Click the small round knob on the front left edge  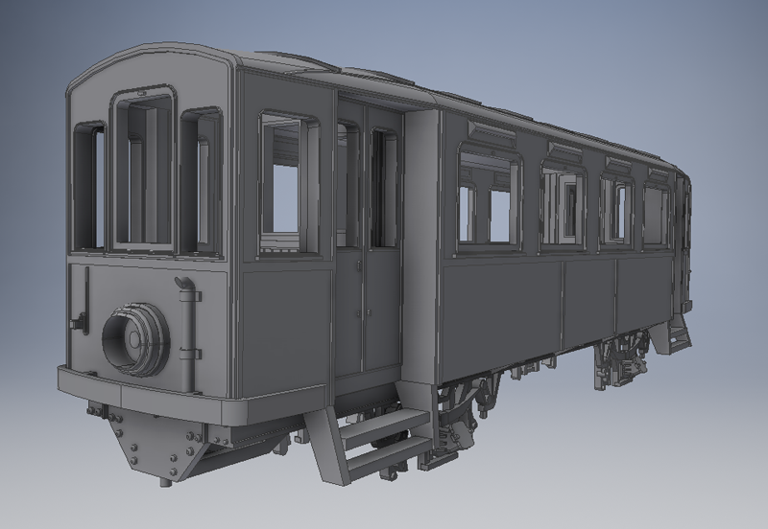point(84,321)
